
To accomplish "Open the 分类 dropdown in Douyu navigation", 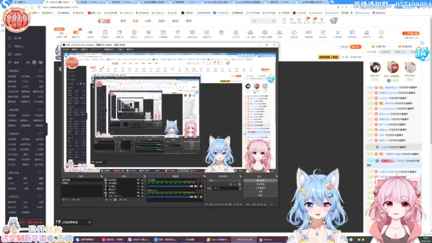I will coord(148,21).
